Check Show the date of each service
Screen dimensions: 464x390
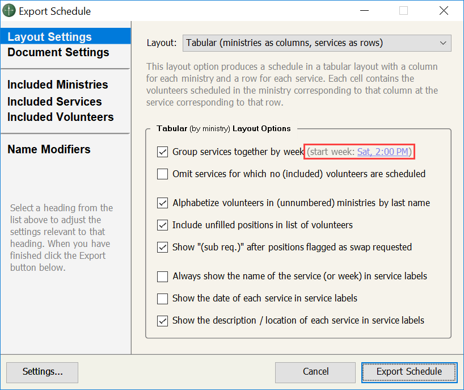tap(163, 298)
